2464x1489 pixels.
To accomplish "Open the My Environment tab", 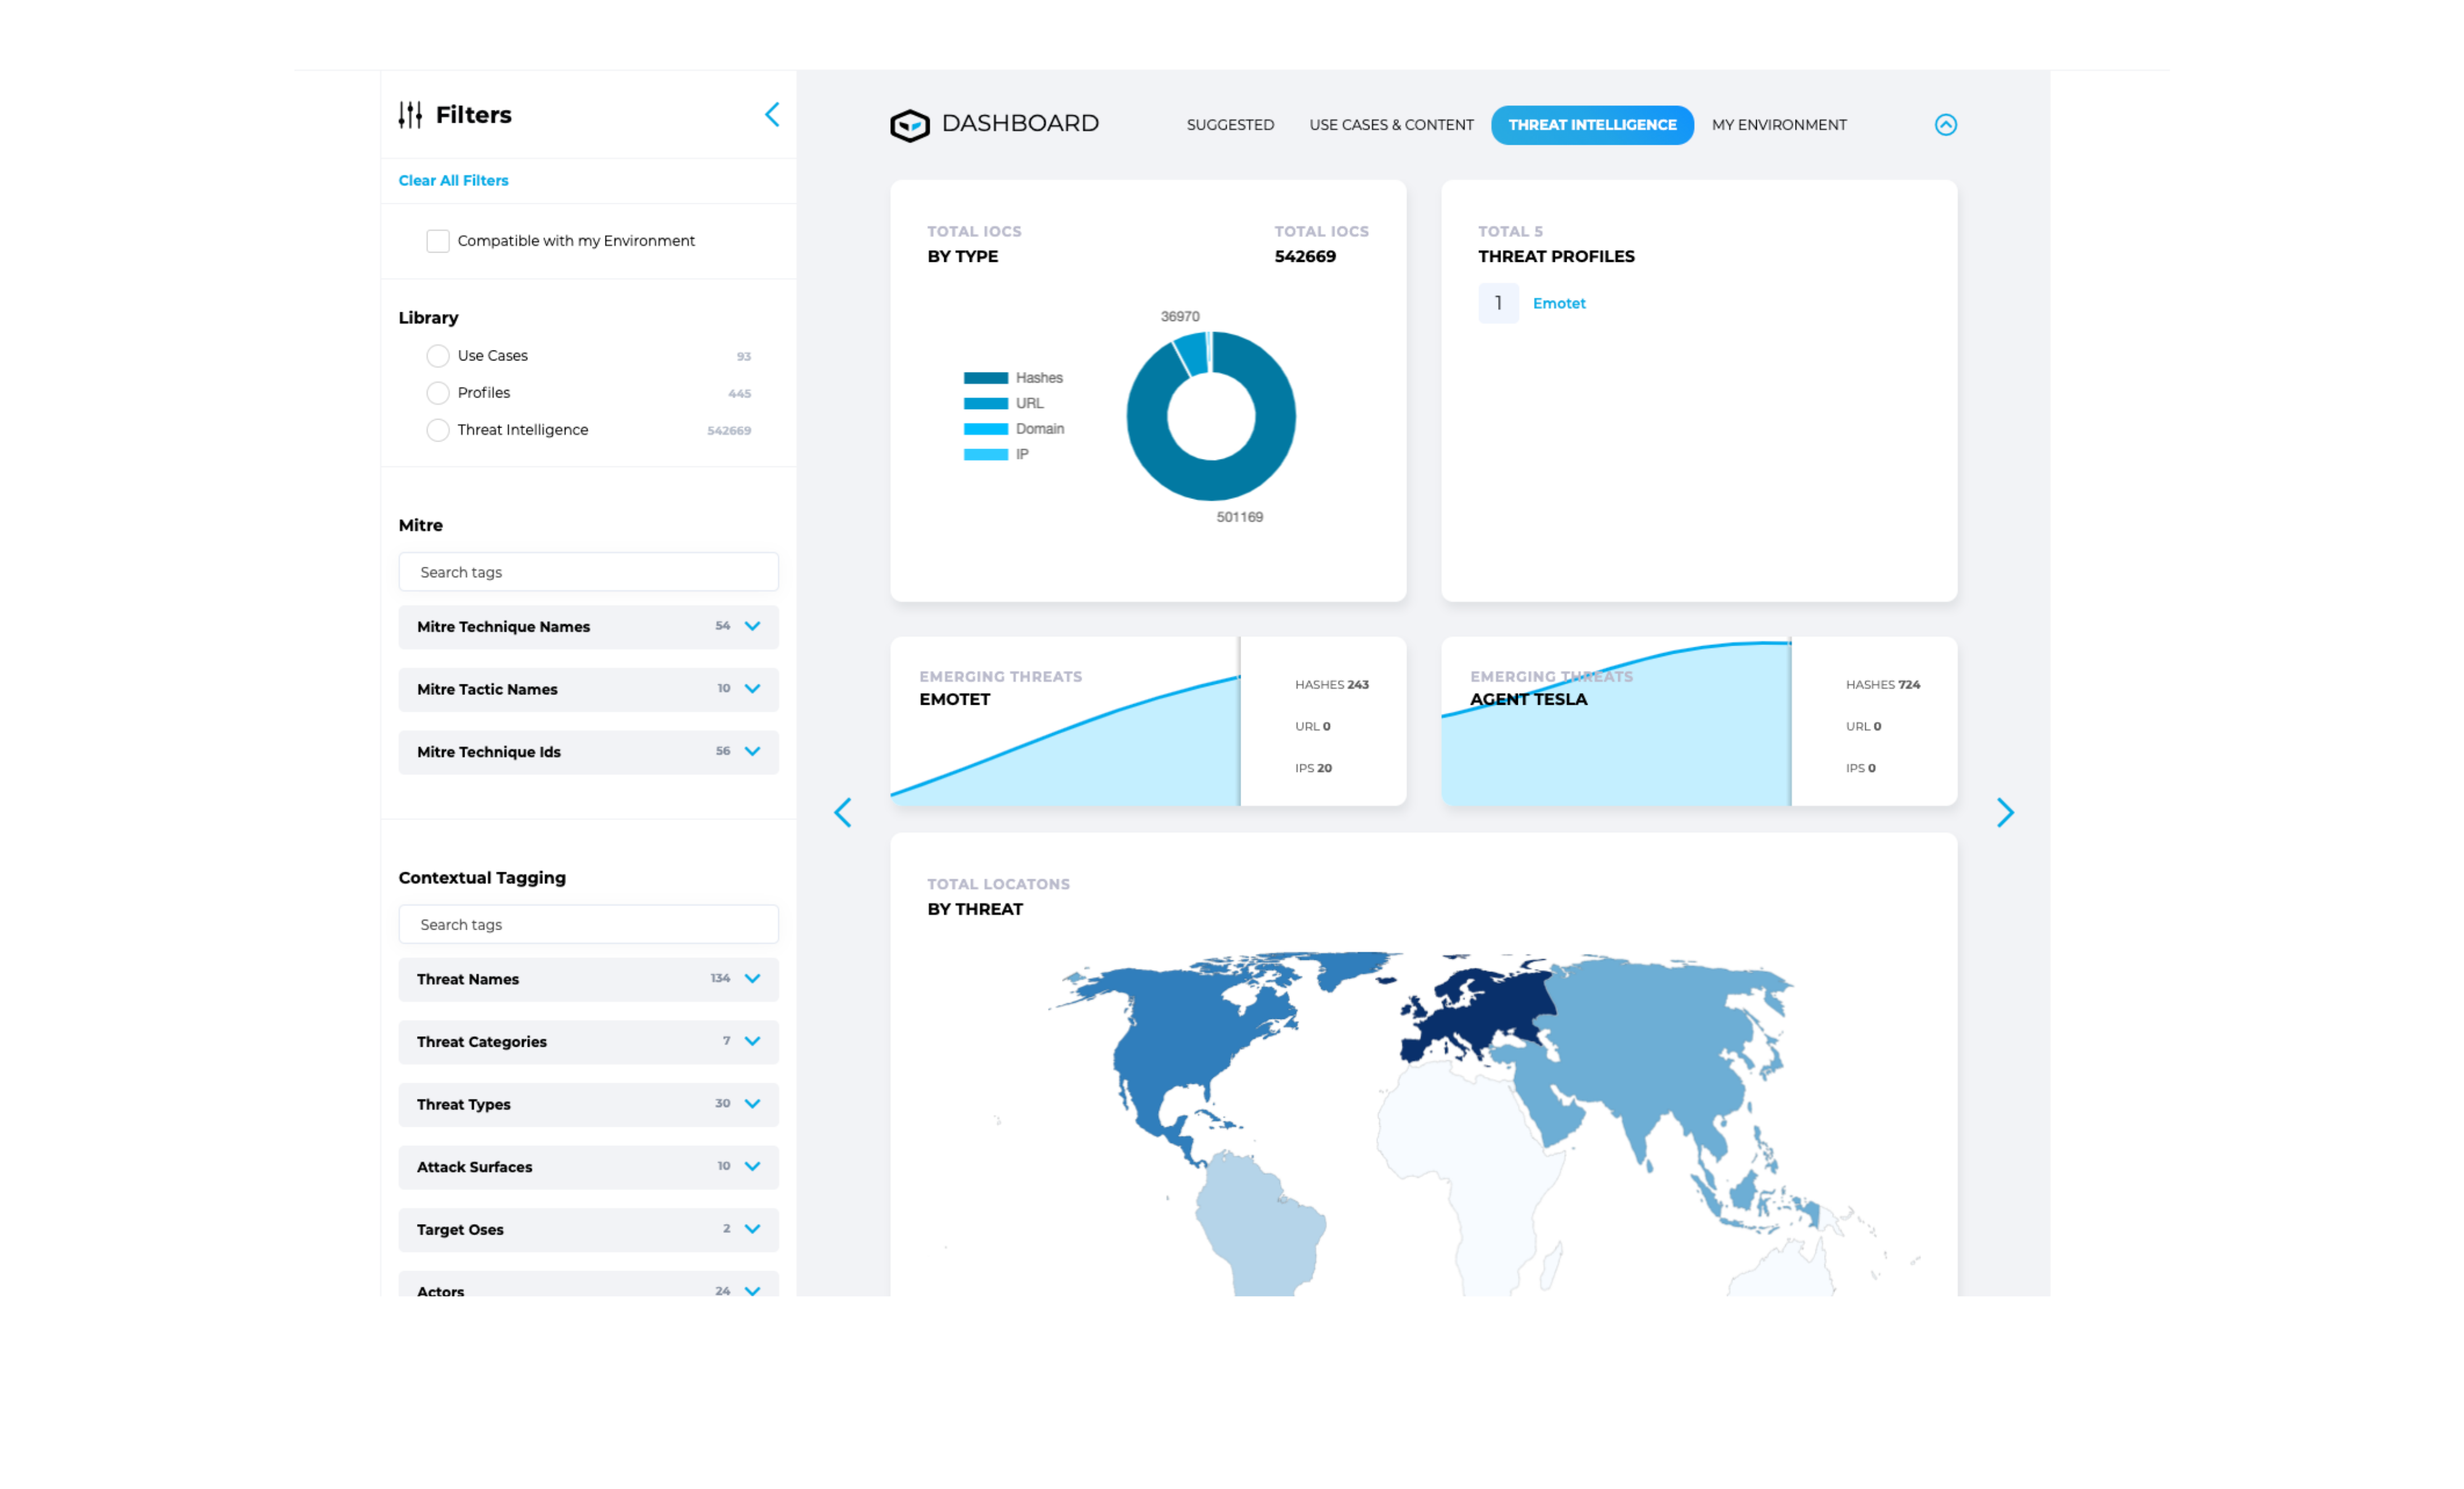I will click(x=1779, y=124).
